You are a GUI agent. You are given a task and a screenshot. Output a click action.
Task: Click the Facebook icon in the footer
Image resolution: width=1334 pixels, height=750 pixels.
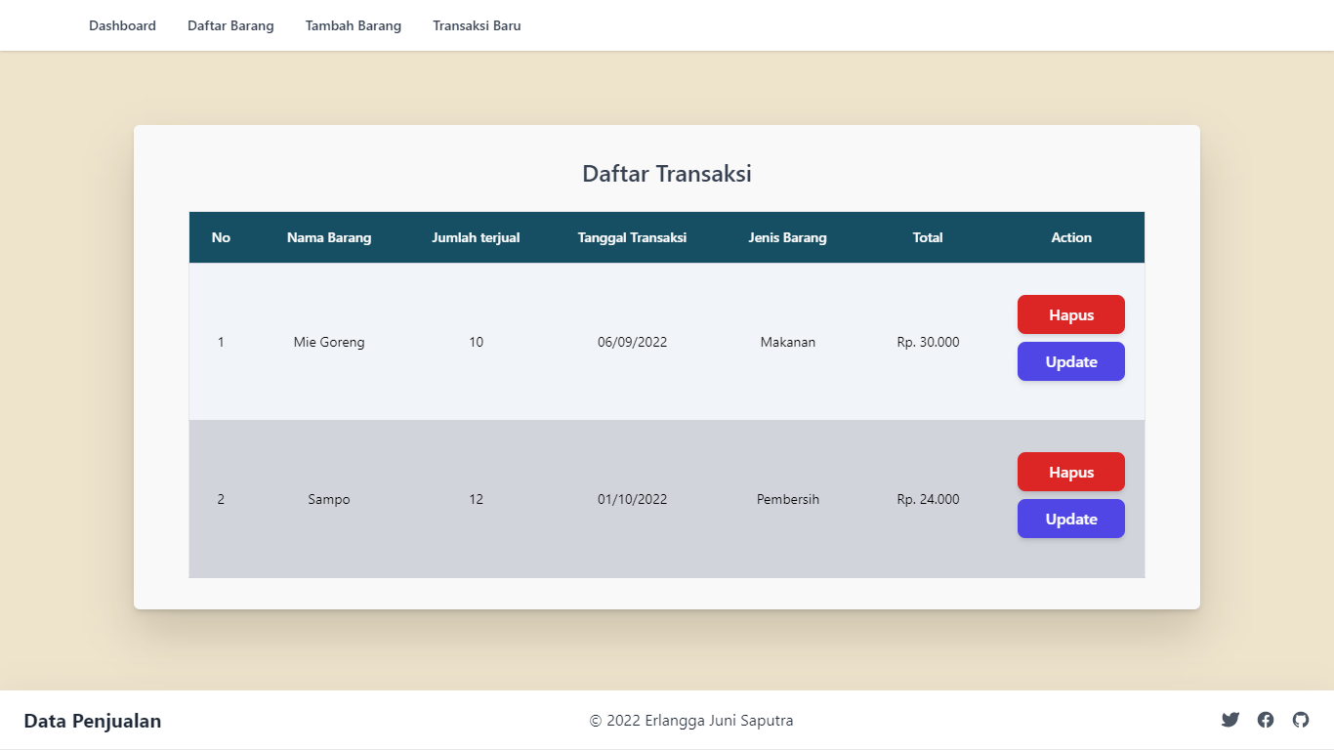click(x=1265, y=720)
